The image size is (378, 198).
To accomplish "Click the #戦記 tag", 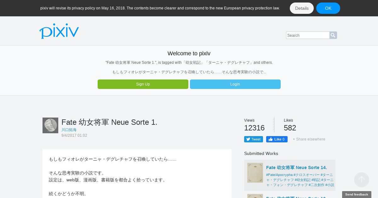I will click(316, 180).
